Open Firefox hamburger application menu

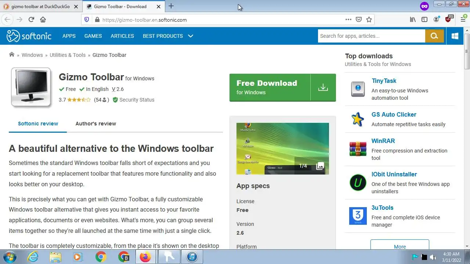pos(463,20)
